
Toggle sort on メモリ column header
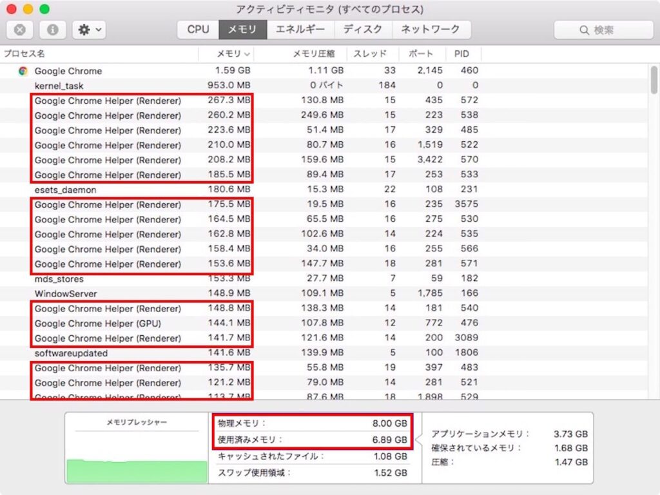(x=226, y=54)
